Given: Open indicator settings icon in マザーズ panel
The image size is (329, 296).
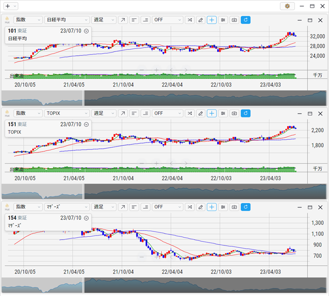Looking at the screenshot, I should tap(223, 207).
